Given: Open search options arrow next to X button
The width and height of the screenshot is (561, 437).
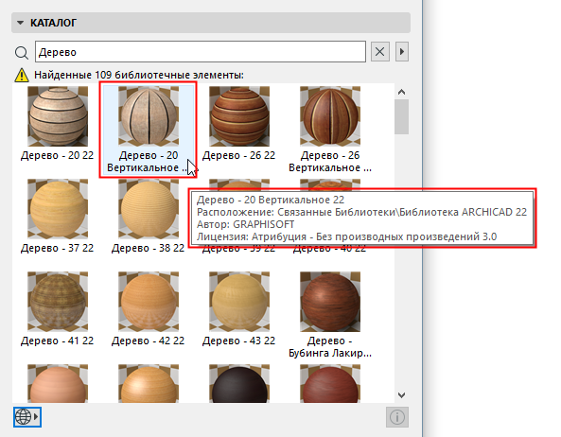Looking at the screenshot, I should tap(402, 52).
